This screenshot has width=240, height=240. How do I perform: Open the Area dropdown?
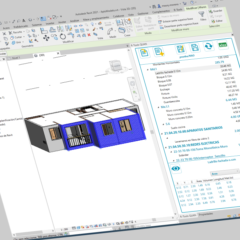click(225, 172)
